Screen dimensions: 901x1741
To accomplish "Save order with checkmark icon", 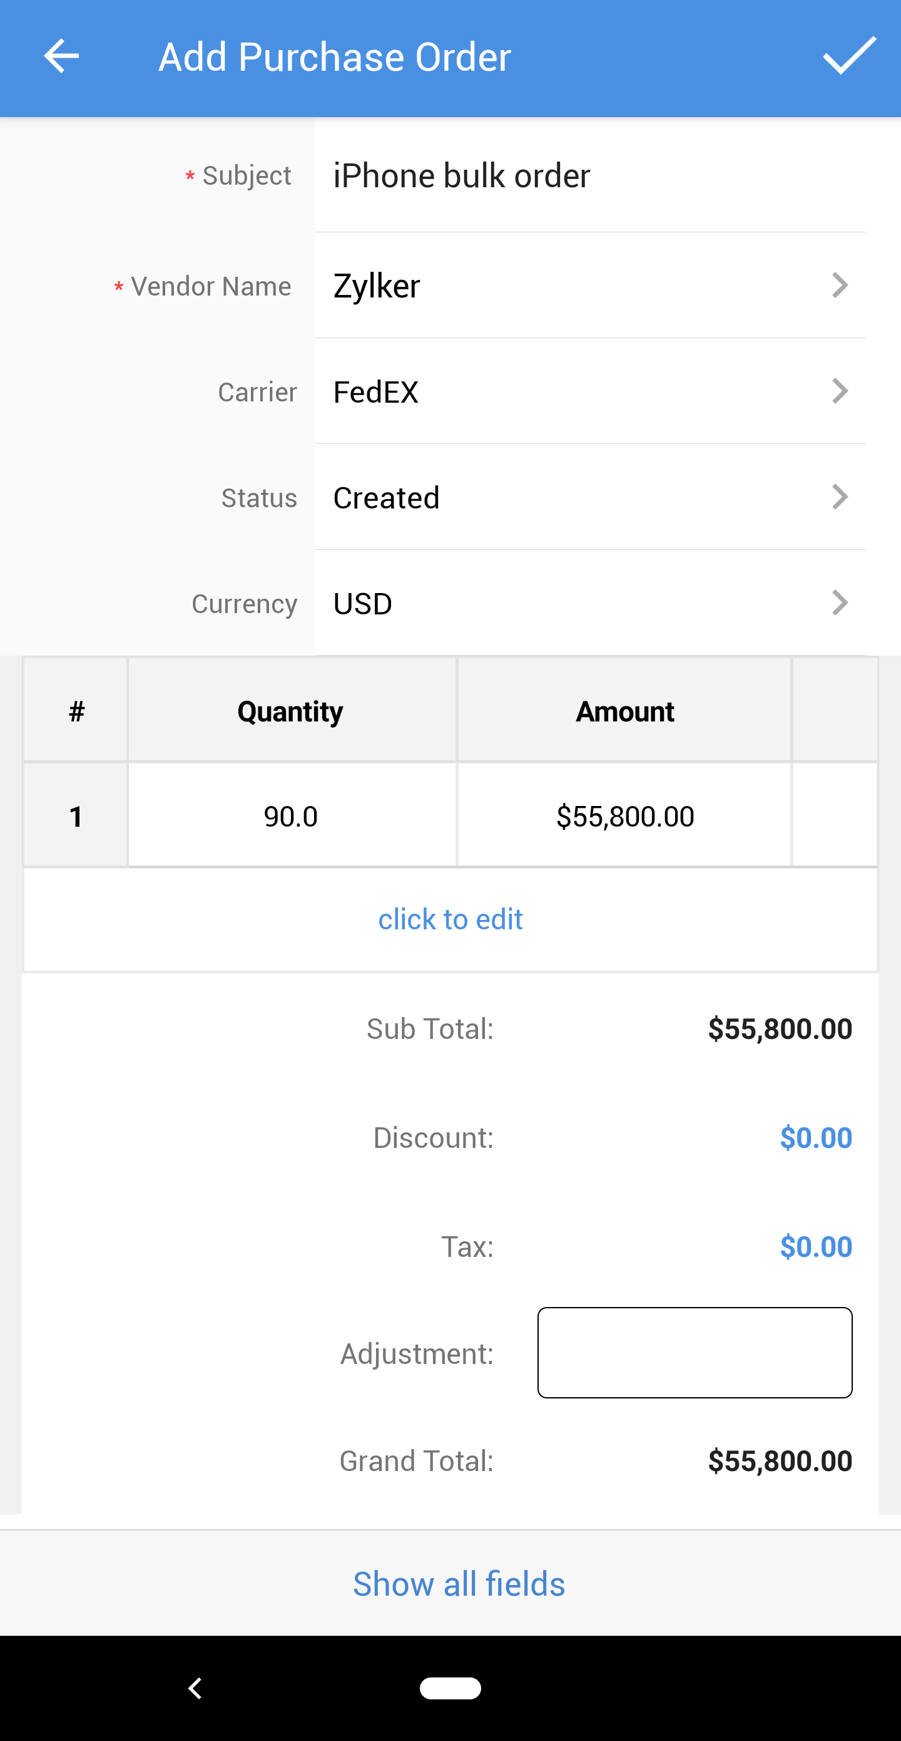I will 849,56.
